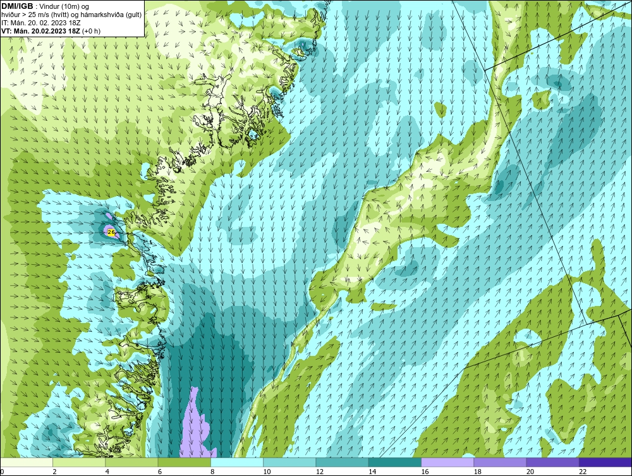Select the 2-4 m/s light green swatch

coord(79,462)
